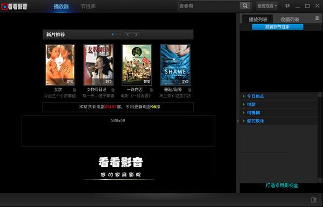Select the 一路向西 poster thumbnail

click(137, 65)
